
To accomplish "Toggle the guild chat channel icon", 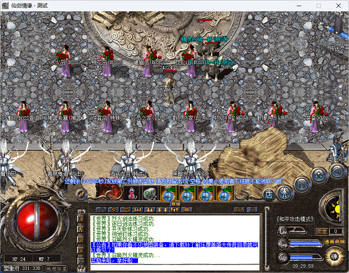I will coord(81,250).
